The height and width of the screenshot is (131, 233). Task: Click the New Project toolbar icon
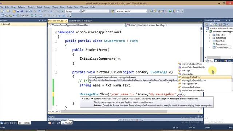[x=3, y=11]
